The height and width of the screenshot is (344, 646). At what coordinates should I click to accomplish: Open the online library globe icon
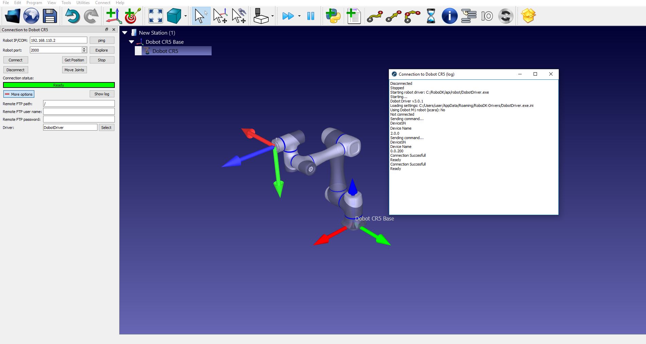pyautogui.click(x=31, y=16)
